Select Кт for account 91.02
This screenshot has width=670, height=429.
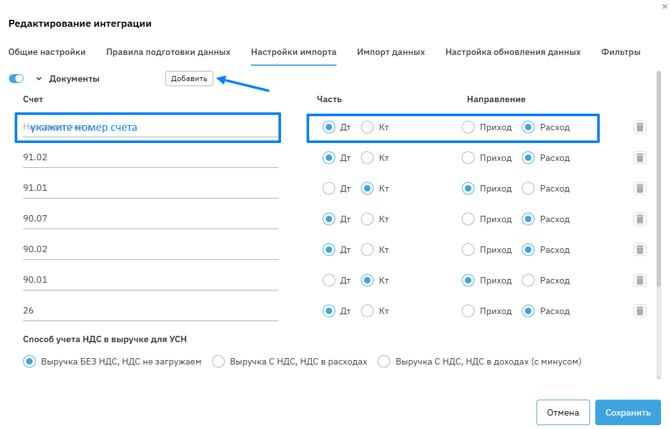367,158
